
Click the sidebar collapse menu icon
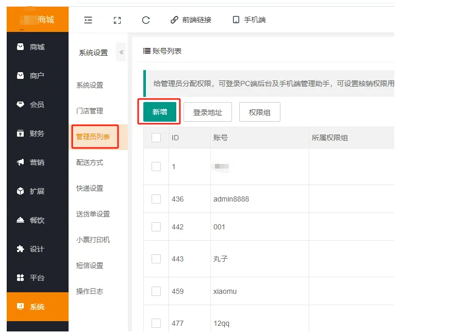click(x=88, y=20)
